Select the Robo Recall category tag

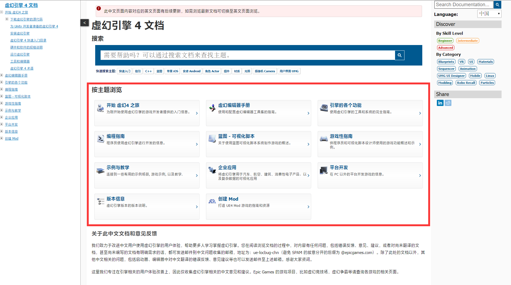pyautogui.click(x=466, y=83)
